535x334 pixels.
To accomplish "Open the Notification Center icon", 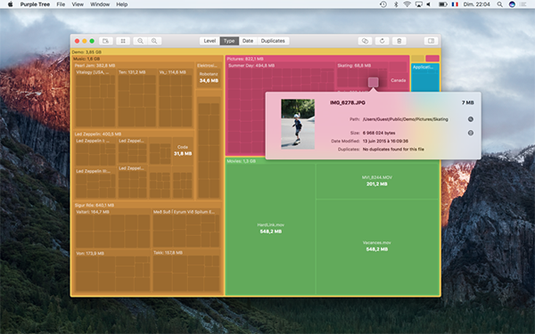I will click(523, 4).
